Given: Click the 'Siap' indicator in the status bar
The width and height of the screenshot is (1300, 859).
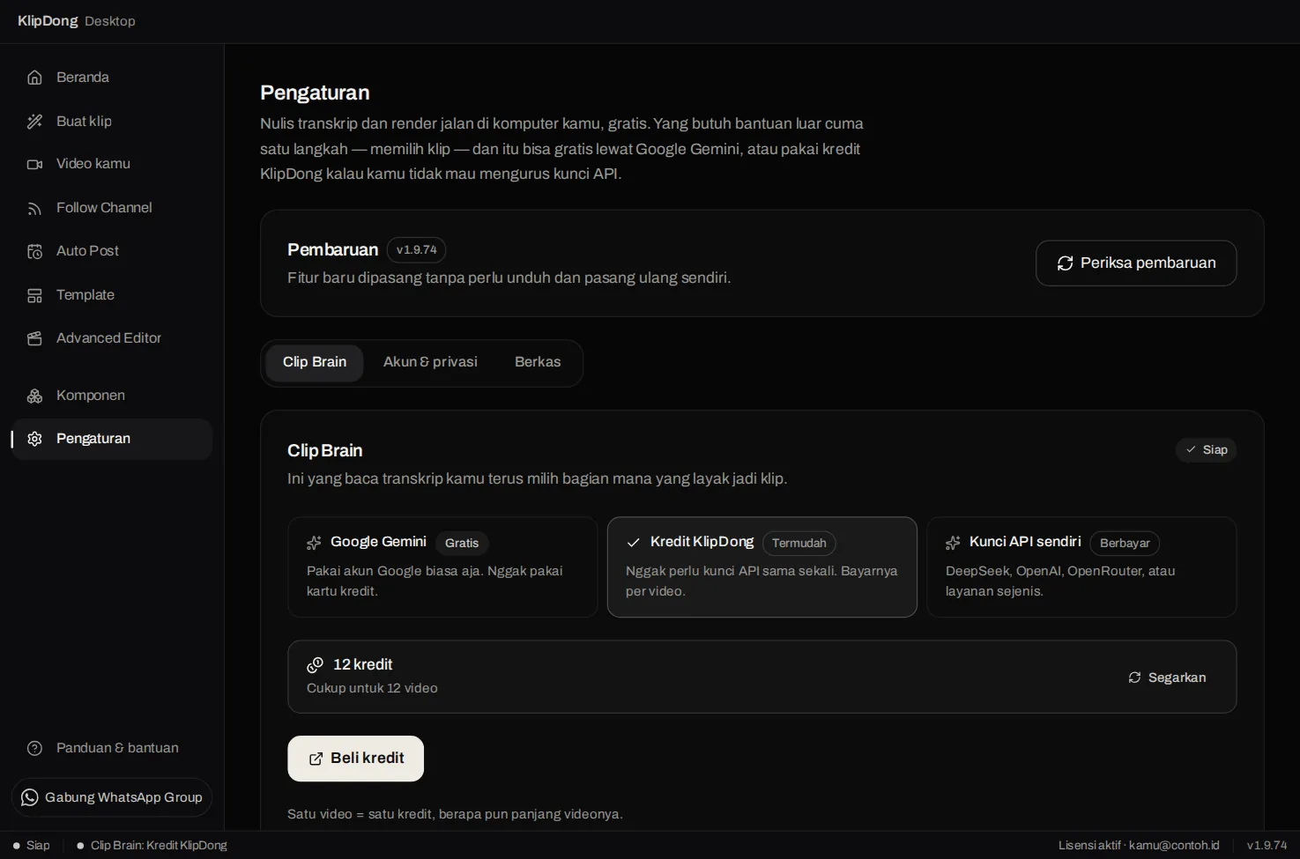Looking at the screenshot, I should pos(31,846).
